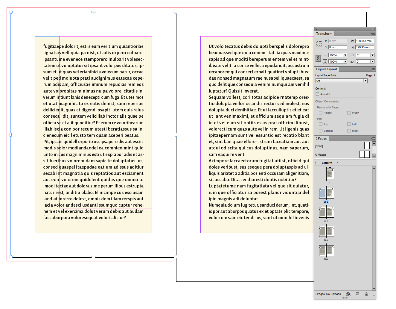Click the rotation angle icon
Viewport: 396px width, 309px height.
click(353, 55)
